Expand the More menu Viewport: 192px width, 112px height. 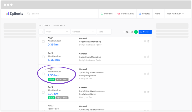(158, 14)
